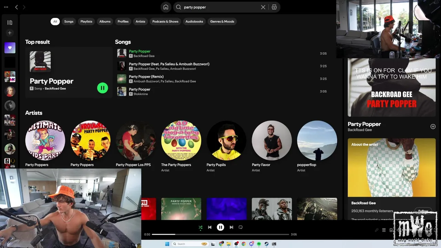441x248 pixels.
Task: Open Spotify from taskbar
Action: point(259,244)
